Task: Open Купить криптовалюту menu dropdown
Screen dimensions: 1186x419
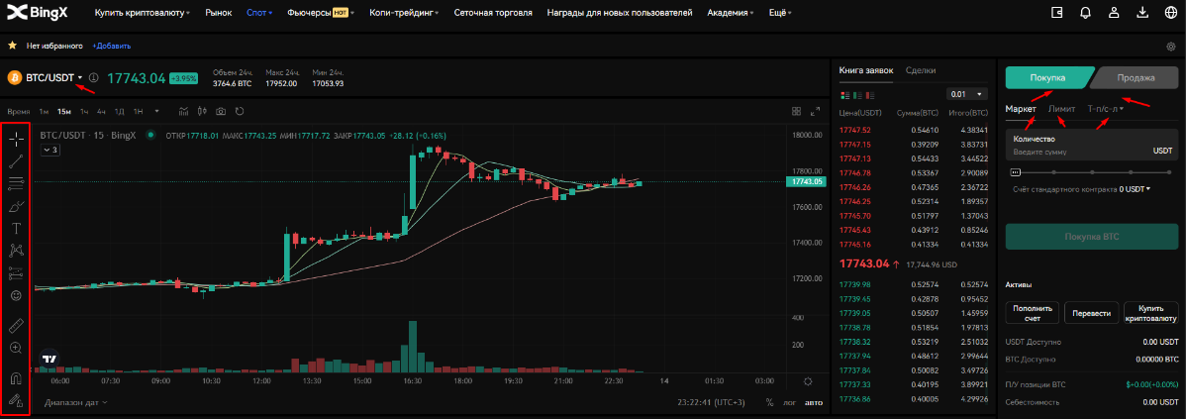Action: click(143, 13)
